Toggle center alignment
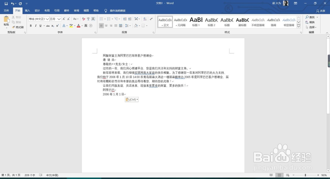Screen dimensions: 330x179 [106, 26]
